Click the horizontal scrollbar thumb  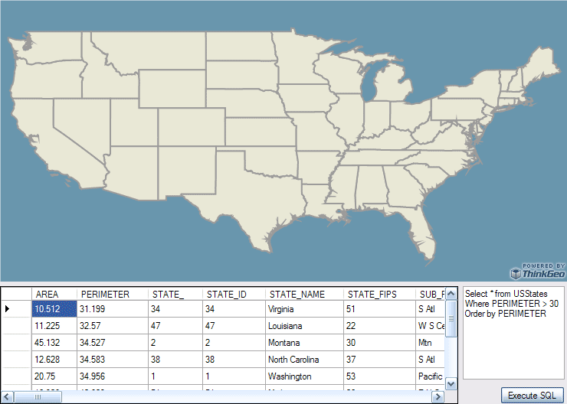pyautogui.click(x=38, y=397)
